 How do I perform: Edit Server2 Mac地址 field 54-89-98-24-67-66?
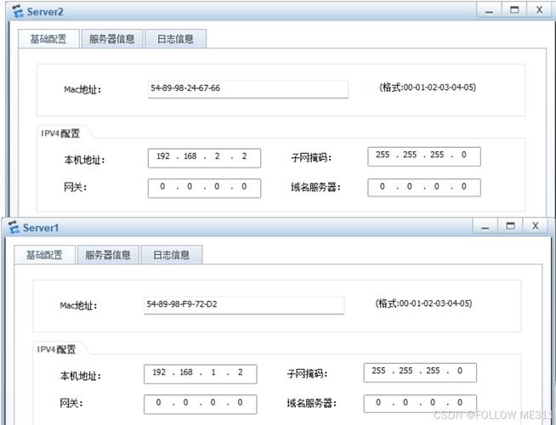point(248,89)
